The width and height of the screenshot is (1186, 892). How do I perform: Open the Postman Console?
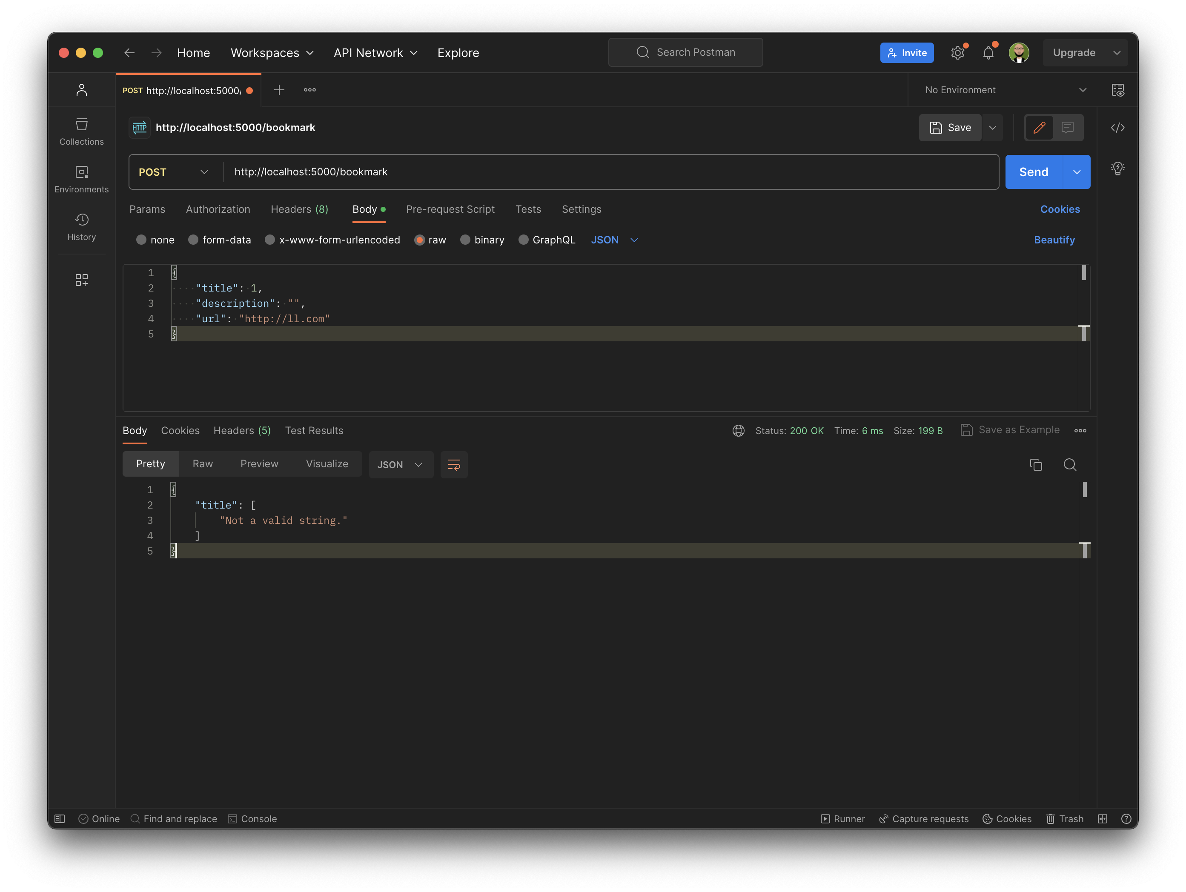[x=252, y=818]
